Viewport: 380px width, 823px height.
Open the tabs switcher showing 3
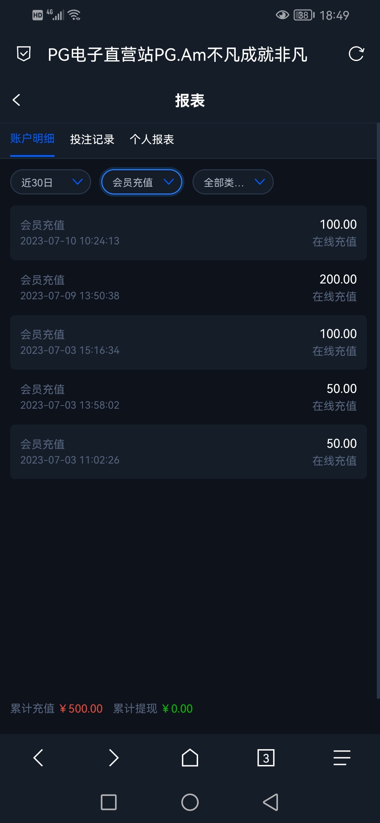[x=266, y=758]
